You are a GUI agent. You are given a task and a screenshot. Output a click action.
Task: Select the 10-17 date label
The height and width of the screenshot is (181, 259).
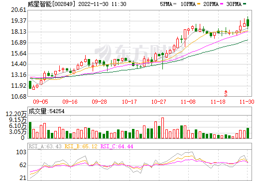129,102
